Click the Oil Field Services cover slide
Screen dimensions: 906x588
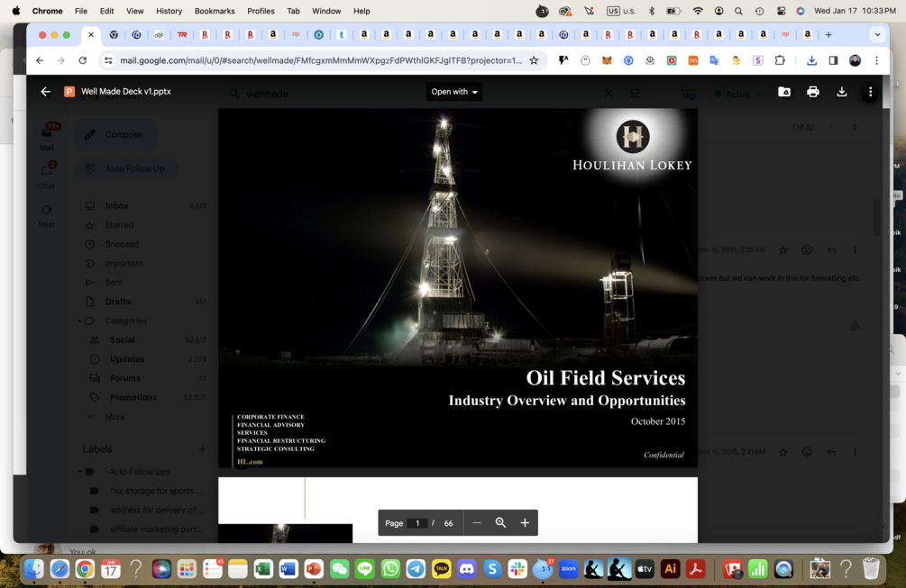click(458, 287)
